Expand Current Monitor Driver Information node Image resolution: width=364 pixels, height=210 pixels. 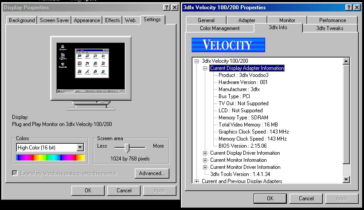(x=205, y=167)
